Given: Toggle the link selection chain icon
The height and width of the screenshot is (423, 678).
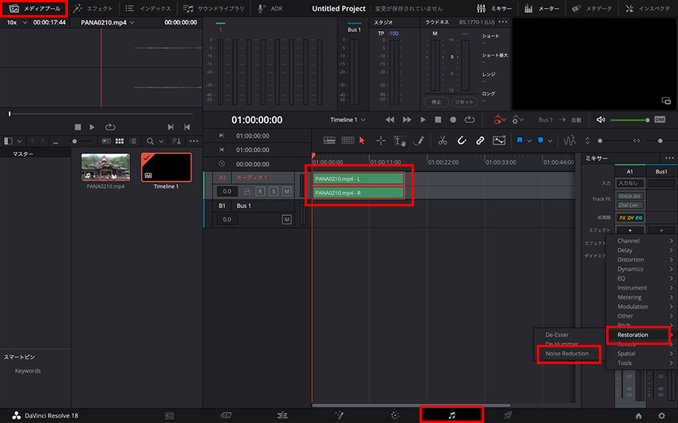Looking at the screenshot, I should click(x=480, y=140).
